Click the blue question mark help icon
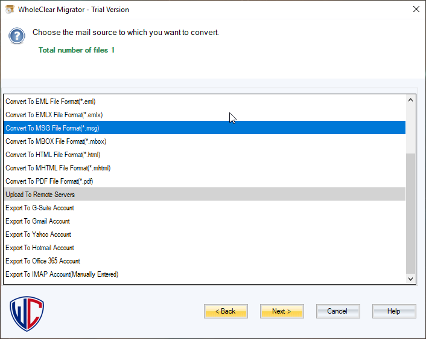 tap(17, 36)
